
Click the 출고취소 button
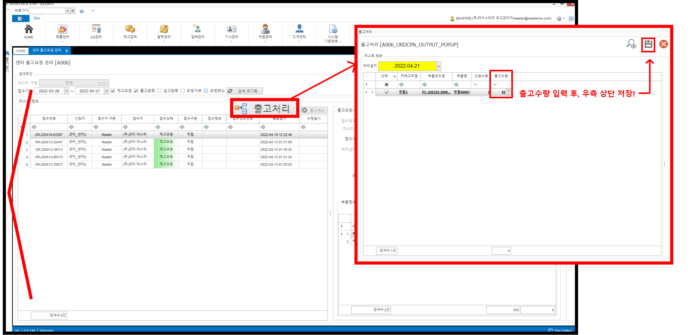(314, 110)
